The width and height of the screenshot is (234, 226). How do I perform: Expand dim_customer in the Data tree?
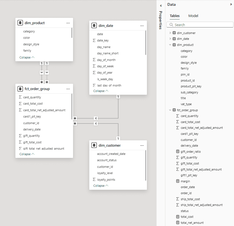(170, 33)
